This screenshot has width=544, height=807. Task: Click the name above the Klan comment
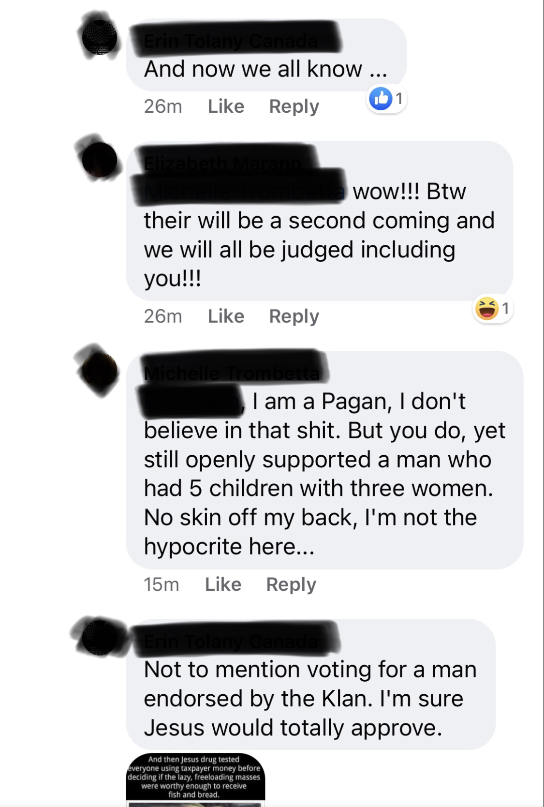coord(231,642)
